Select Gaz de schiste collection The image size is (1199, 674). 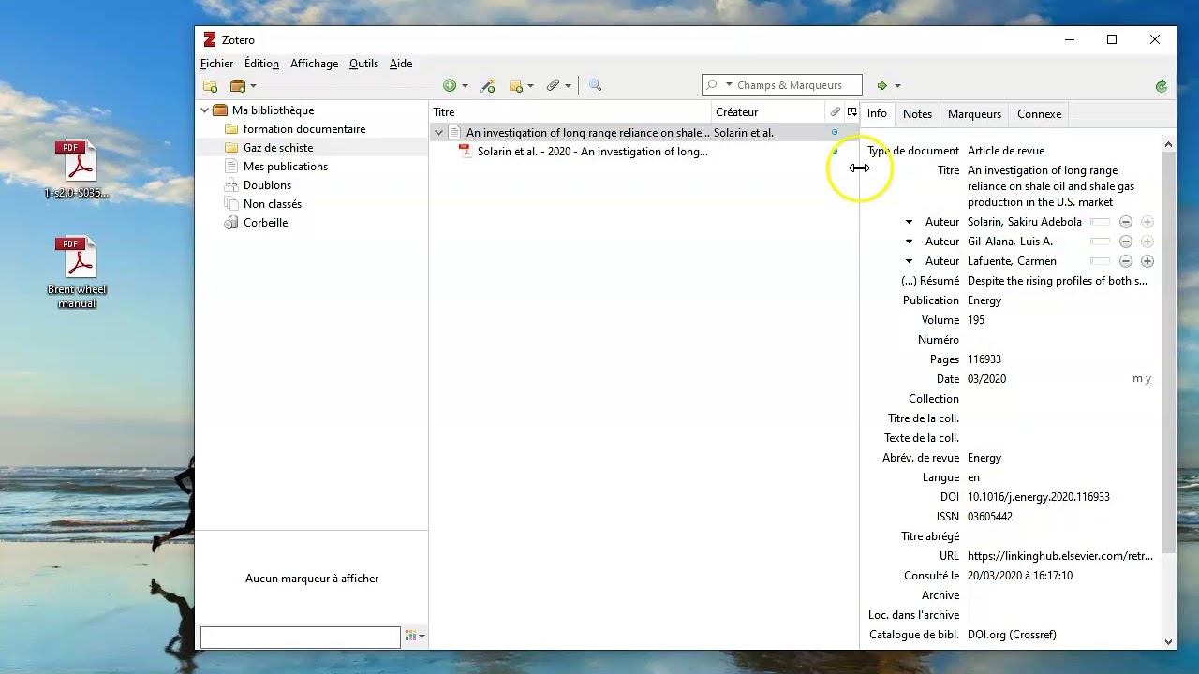278,148
